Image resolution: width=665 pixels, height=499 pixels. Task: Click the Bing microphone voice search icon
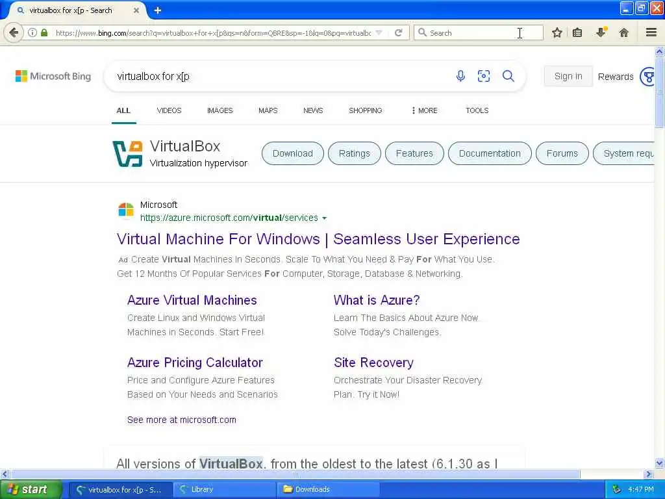[460, 77]
